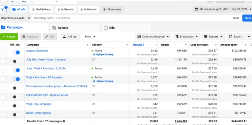Click the Export arrow icon
Screen dimensions: 252x125
tap(231, 37)
